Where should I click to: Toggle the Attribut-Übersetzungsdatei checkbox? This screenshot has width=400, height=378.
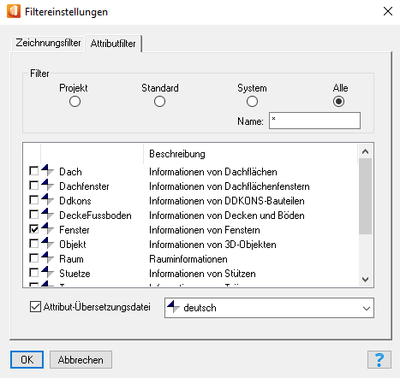[35, 307]
